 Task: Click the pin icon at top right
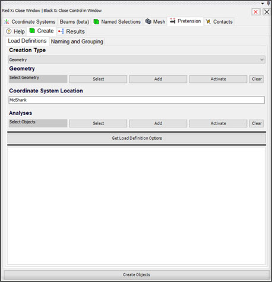click(x=268, y=4)
